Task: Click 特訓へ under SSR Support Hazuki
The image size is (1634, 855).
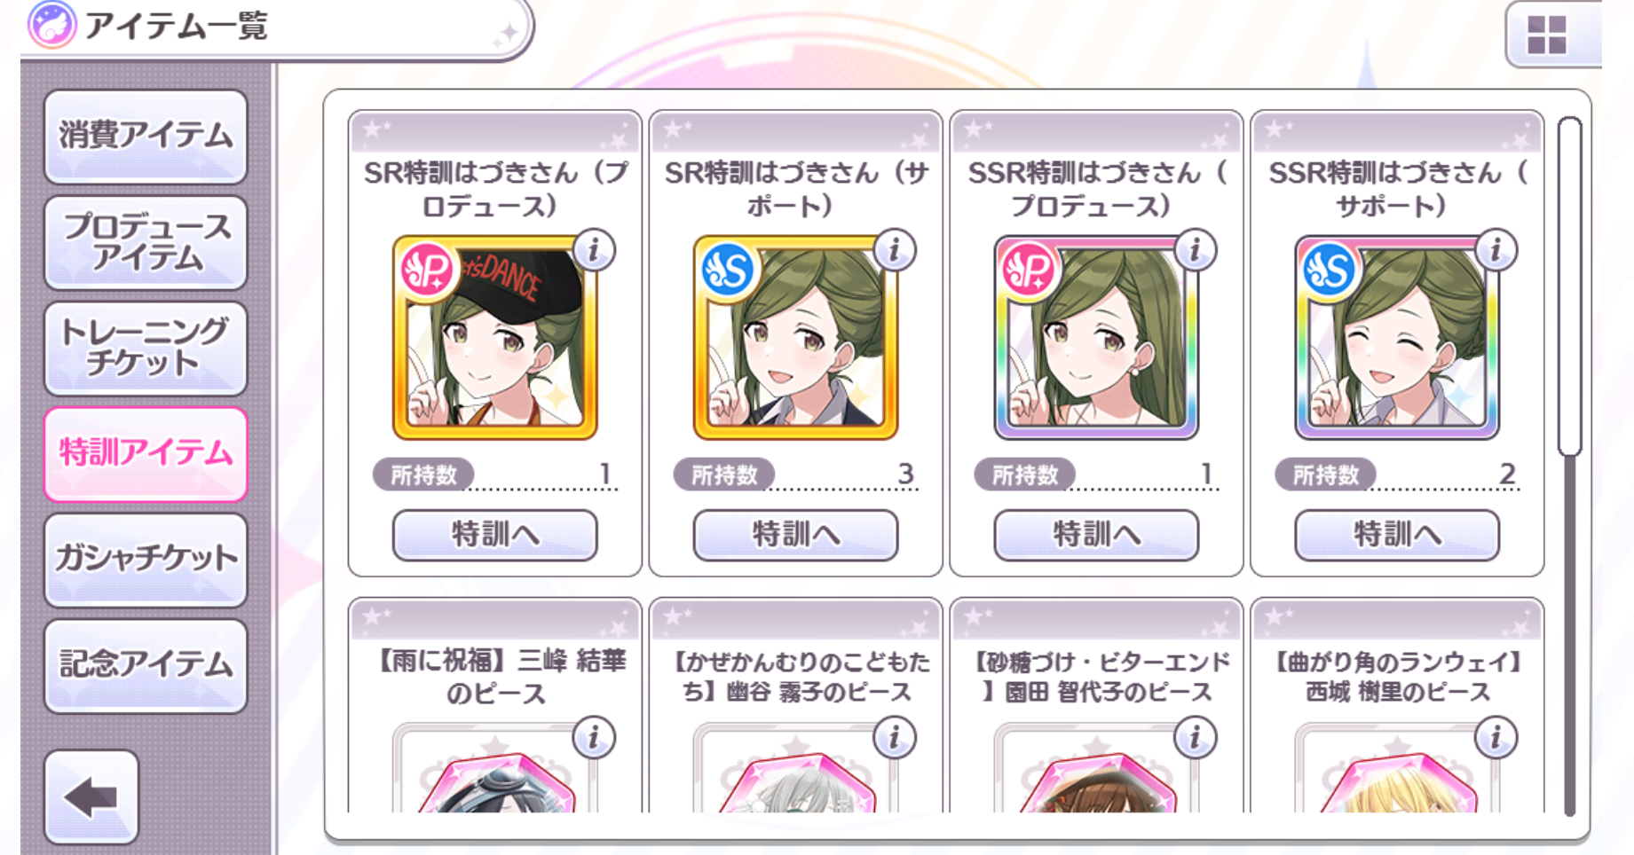Action: click(1397, 535)
